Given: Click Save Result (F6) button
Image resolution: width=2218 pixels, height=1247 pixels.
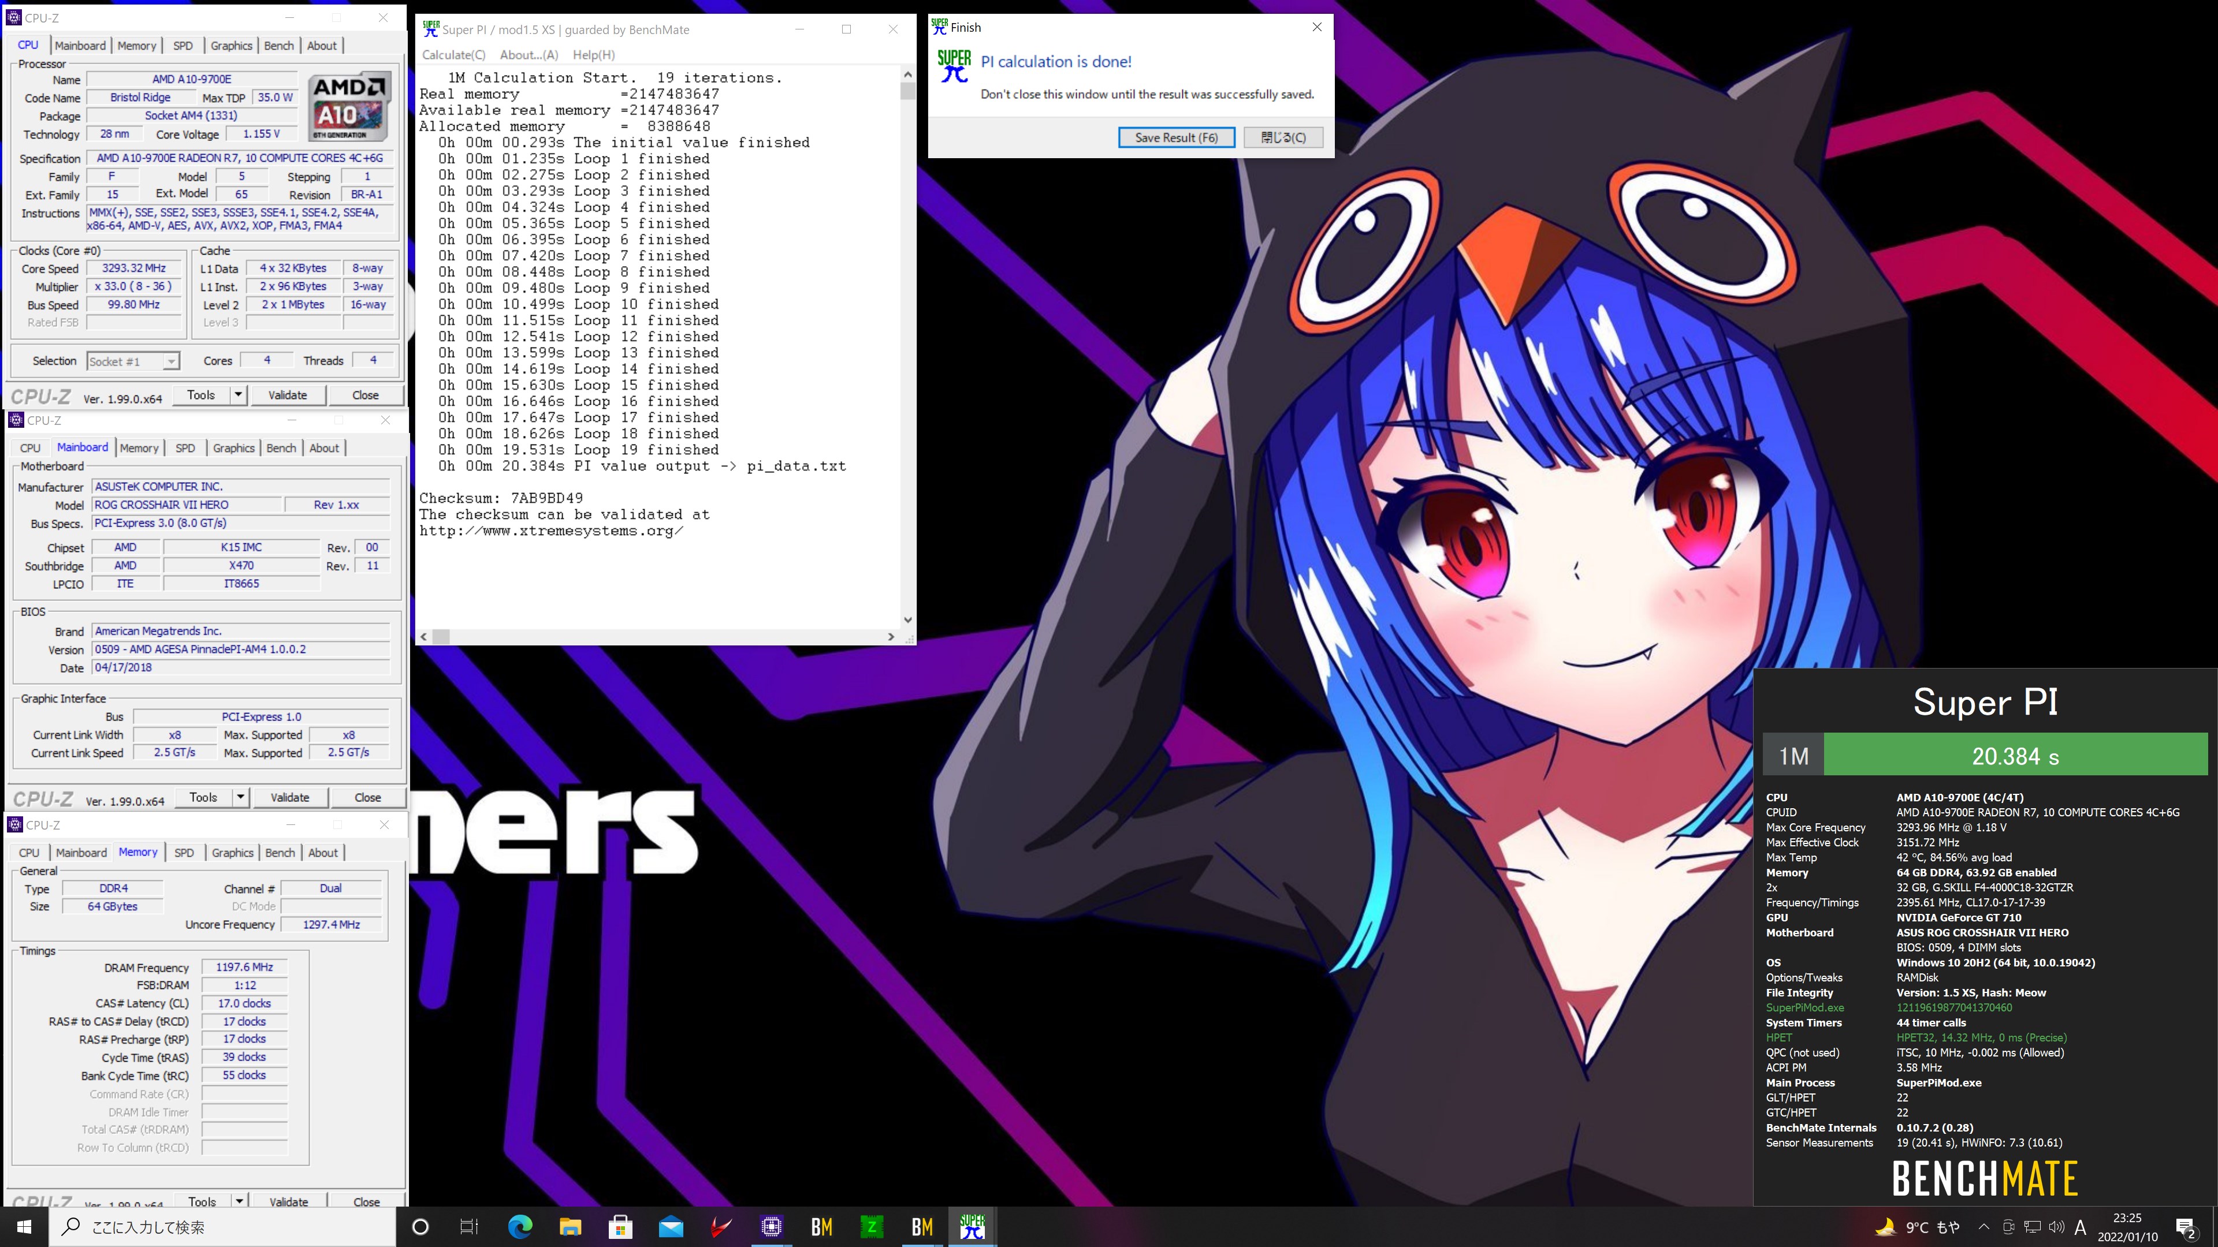Looking at the screenshot, I should (1176, 138).
